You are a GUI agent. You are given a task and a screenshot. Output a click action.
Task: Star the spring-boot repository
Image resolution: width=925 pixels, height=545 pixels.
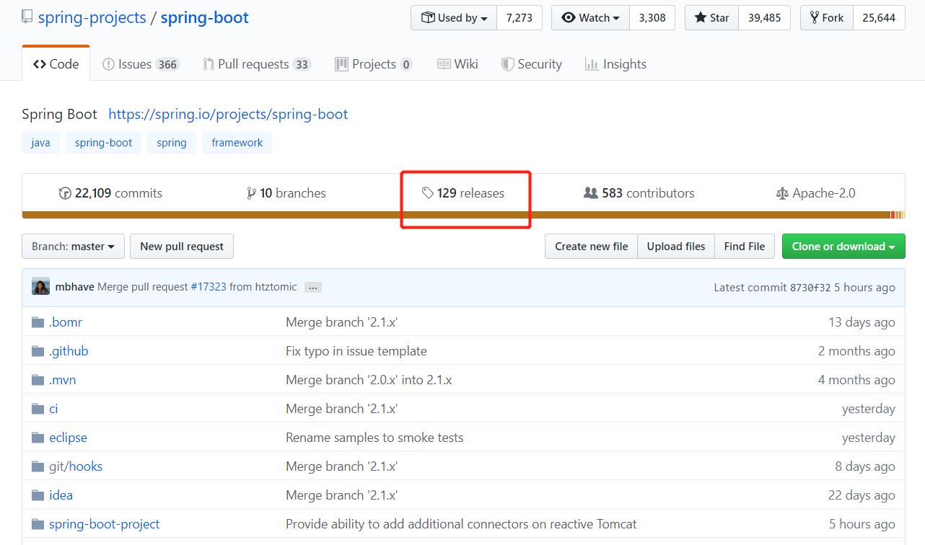click(711, 18)
